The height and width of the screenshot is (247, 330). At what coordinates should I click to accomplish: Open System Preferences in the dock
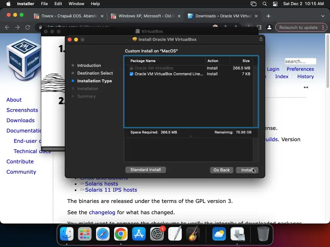click(x=157, y=234)
